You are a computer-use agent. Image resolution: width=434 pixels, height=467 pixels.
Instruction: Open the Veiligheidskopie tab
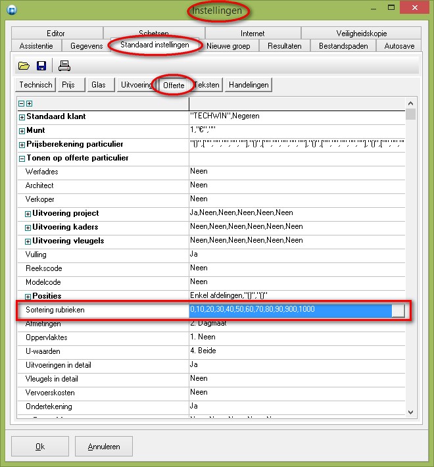point(362,33)
